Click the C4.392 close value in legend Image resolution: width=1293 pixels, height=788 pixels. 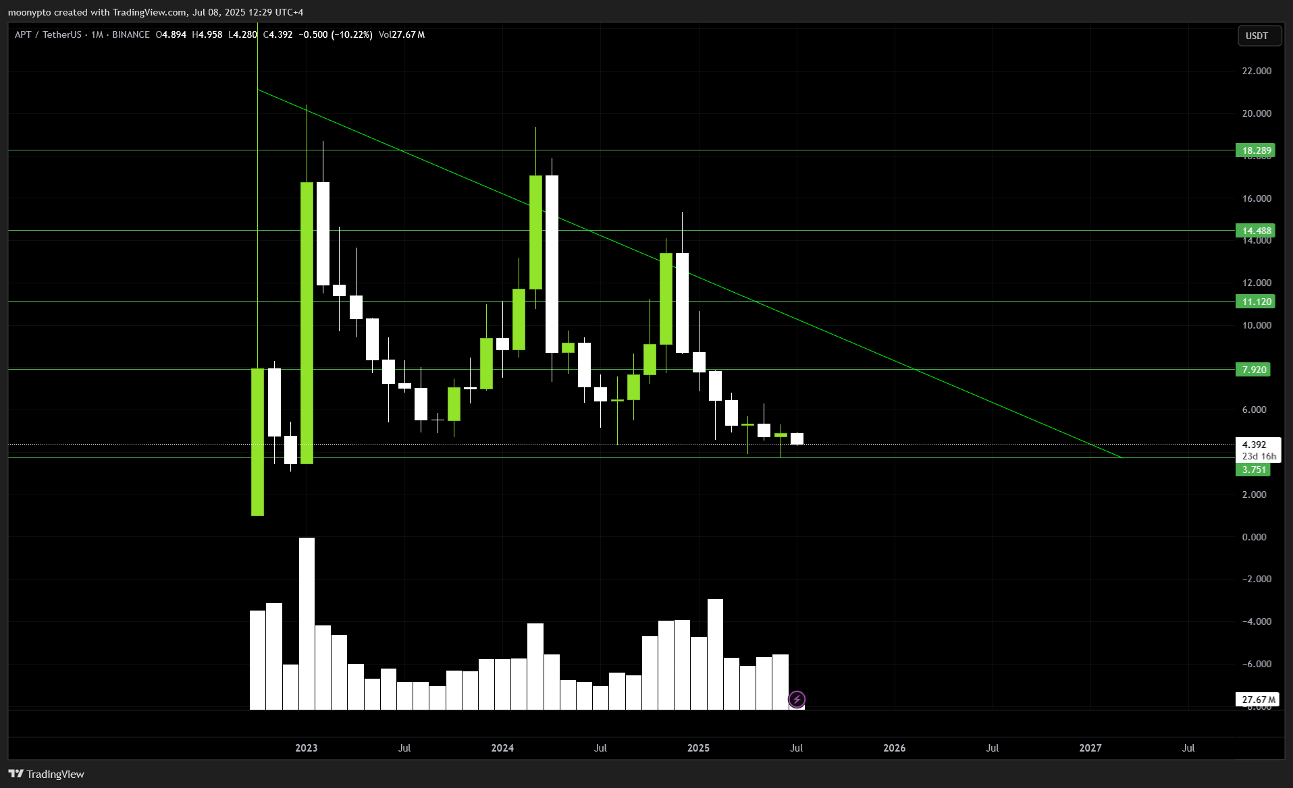click(x=278, y=34)
